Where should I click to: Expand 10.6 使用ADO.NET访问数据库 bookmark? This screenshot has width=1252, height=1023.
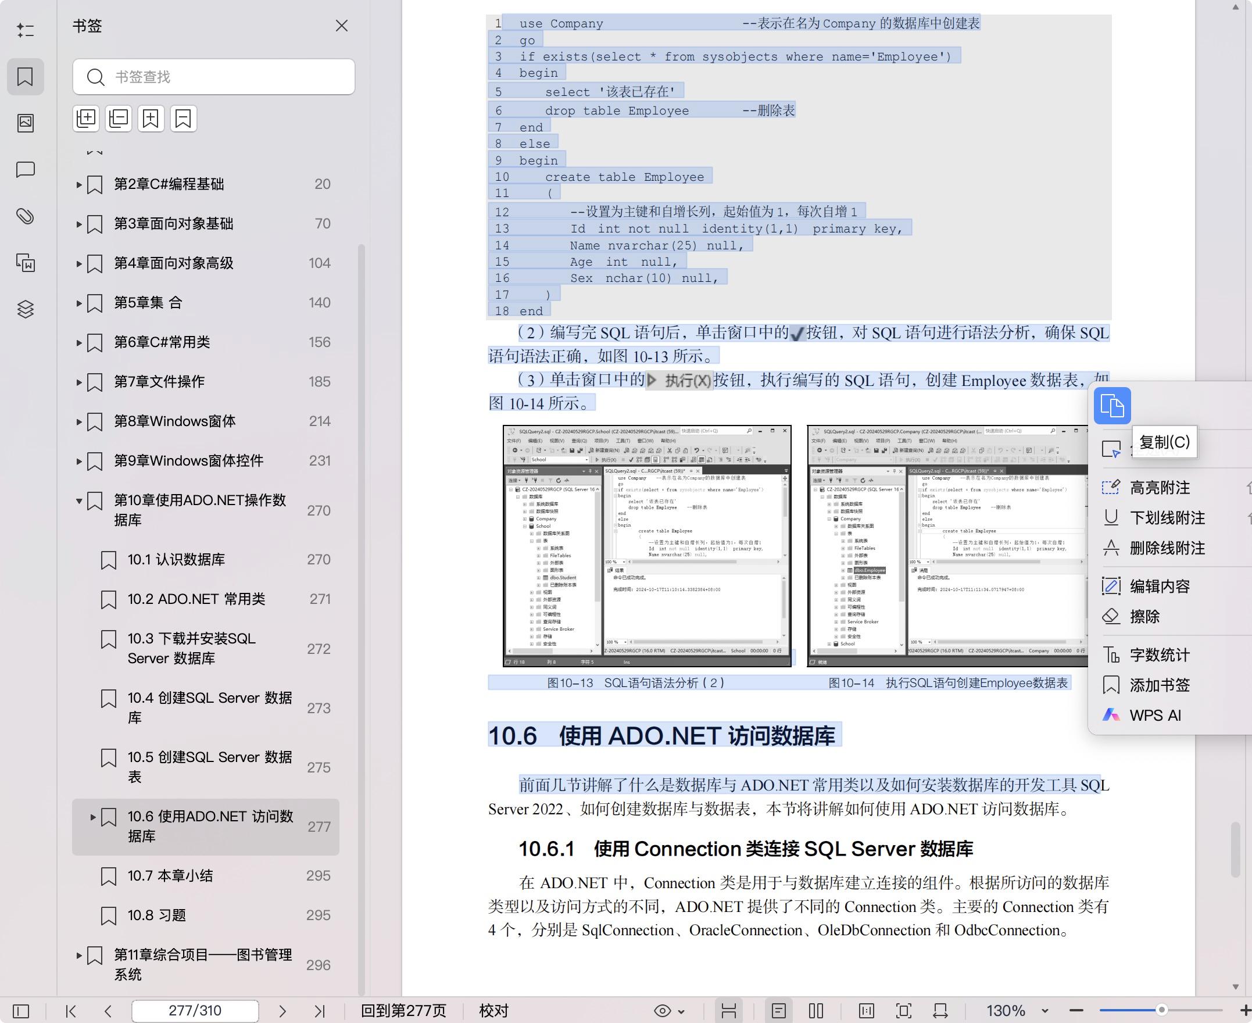pos(92,817)
